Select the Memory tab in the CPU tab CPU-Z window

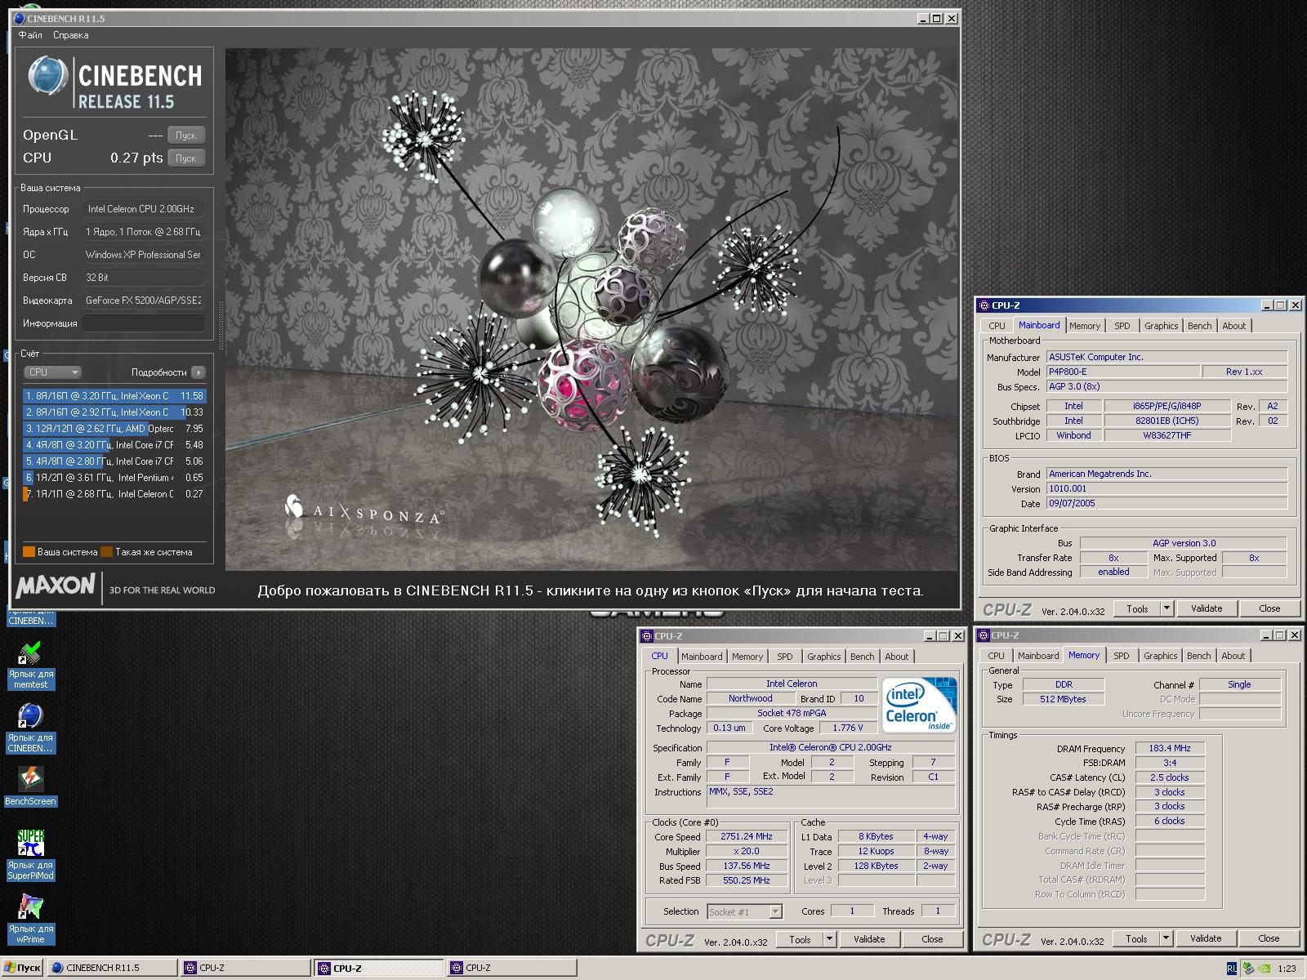coord(747,657)
